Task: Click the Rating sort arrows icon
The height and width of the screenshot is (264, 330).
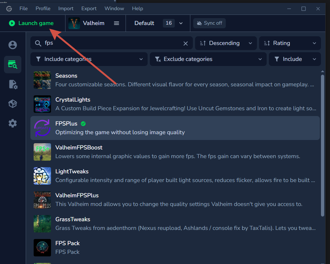Action: coord(267,43)
